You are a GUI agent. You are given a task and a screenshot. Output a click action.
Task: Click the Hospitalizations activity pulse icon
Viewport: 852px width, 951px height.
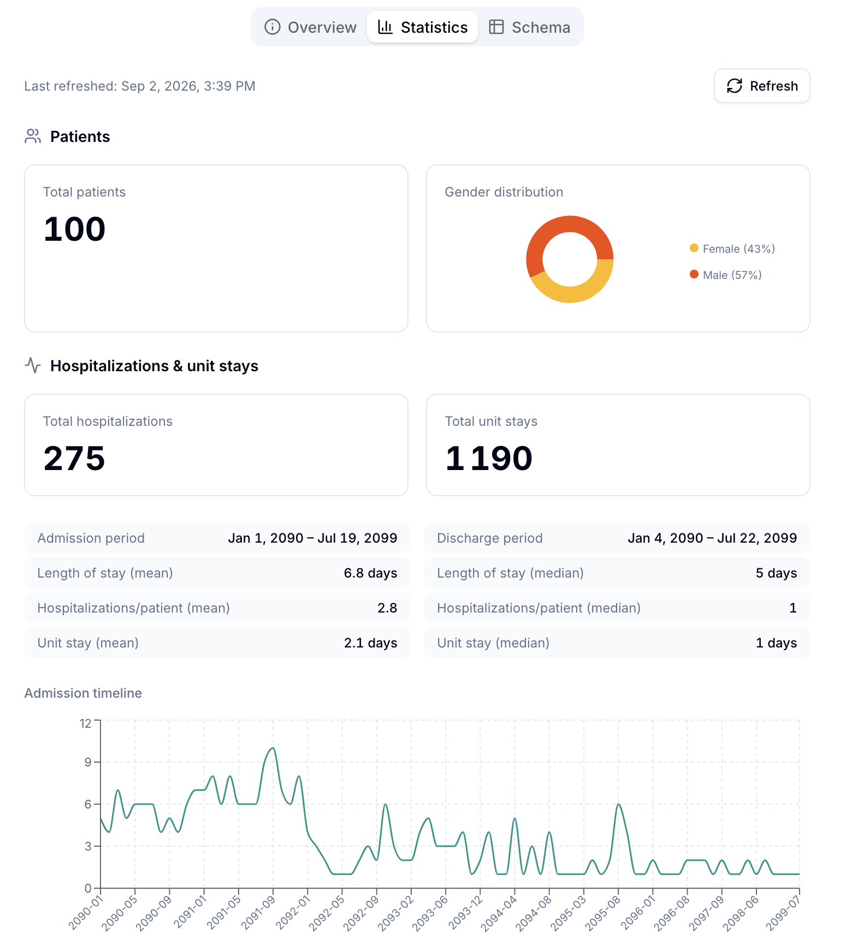33,365
